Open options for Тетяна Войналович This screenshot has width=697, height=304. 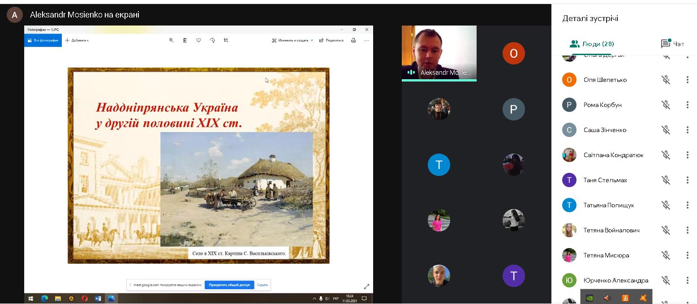tap(687, 230)
